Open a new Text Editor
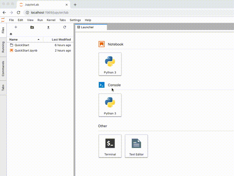 tap(136, 146)
